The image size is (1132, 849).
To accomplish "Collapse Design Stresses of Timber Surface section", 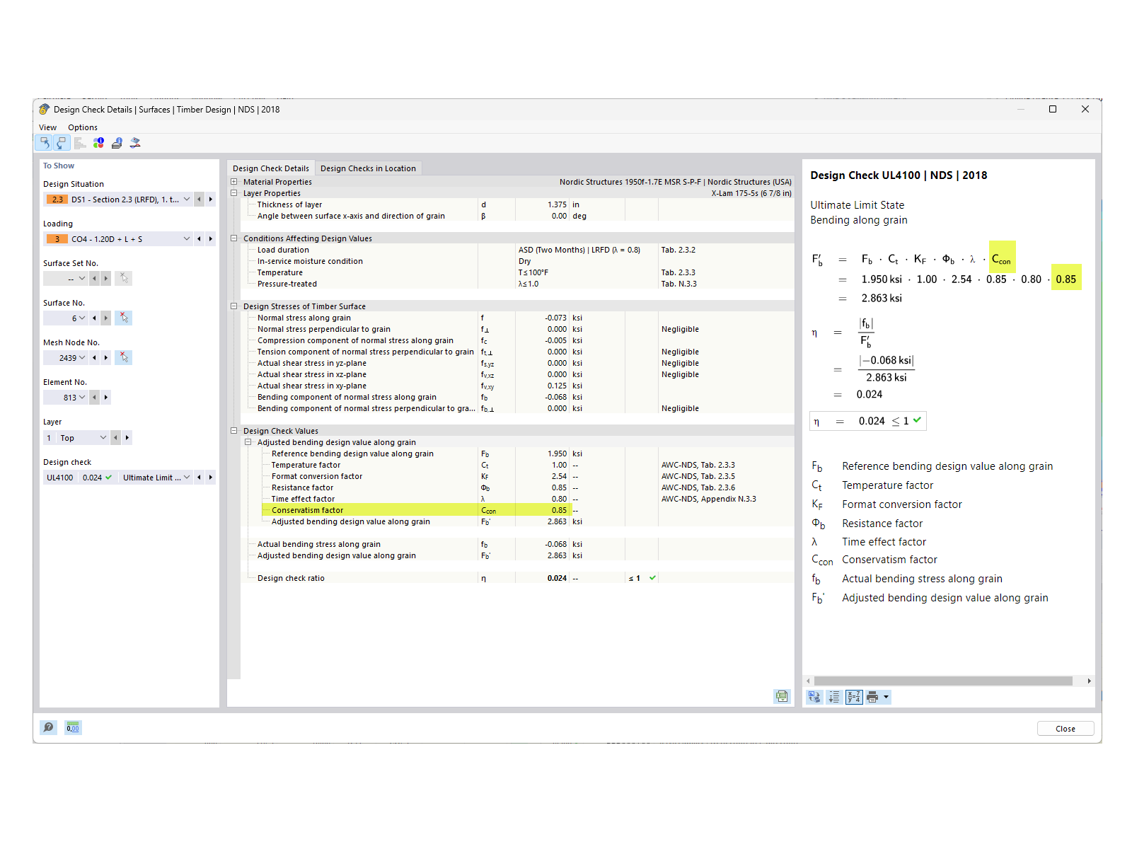I will coord(234,306).
